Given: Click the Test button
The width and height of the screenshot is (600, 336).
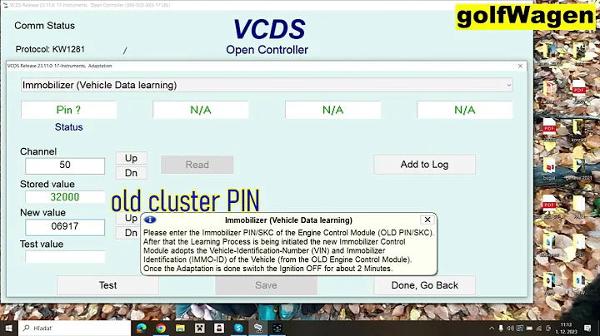Looking at the screenshot, I should [107, 285].
